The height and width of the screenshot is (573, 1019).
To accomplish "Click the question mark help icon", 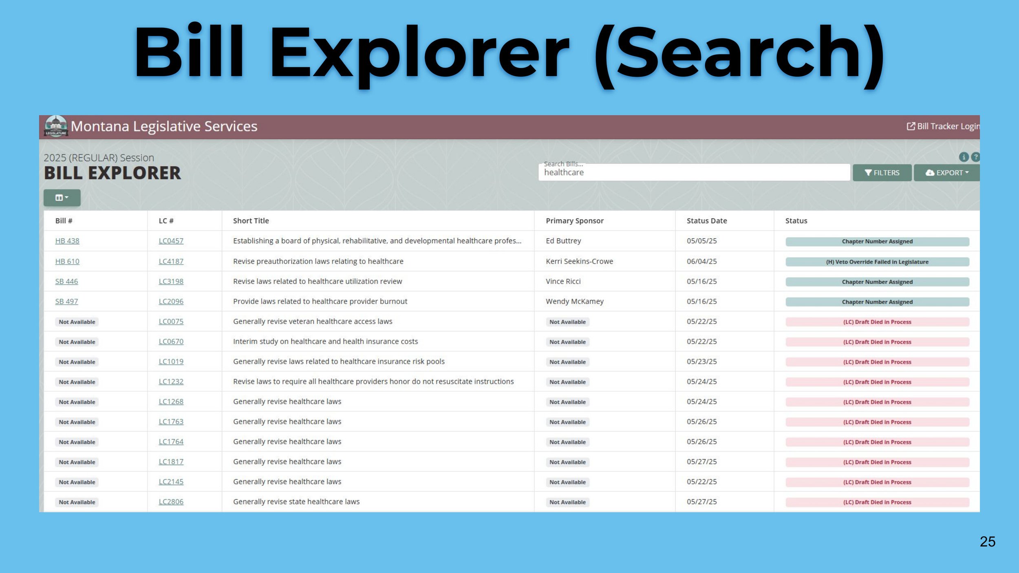I will coord(975,157).
